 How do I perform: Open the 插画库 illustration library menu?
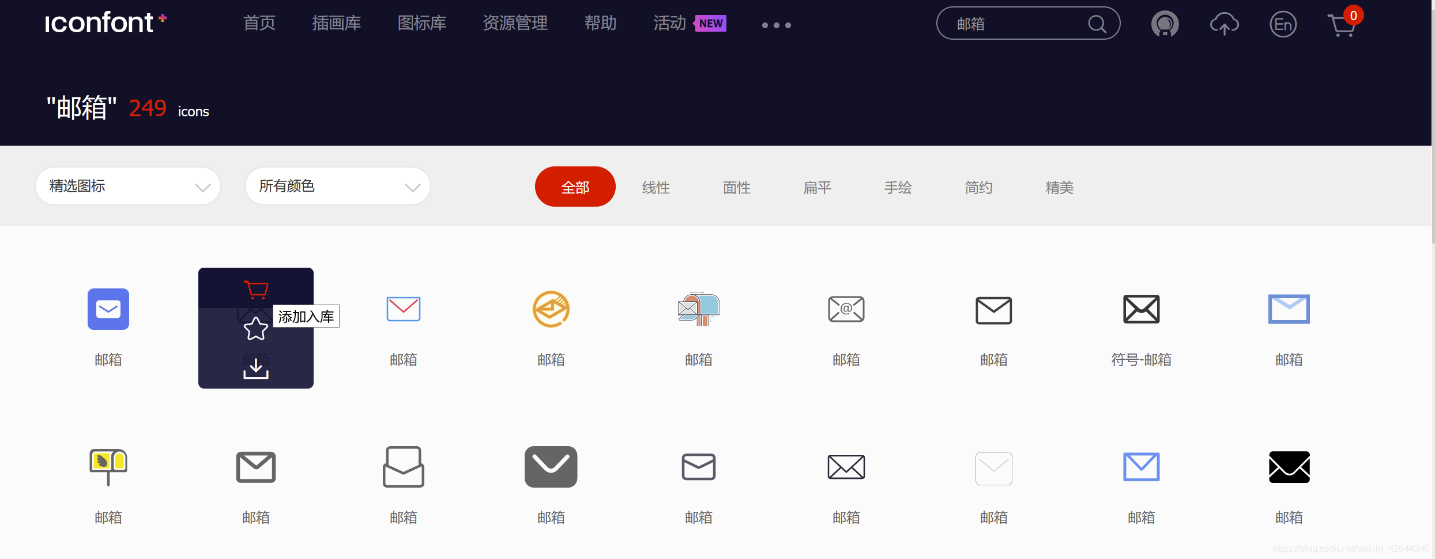pos(337,24)
